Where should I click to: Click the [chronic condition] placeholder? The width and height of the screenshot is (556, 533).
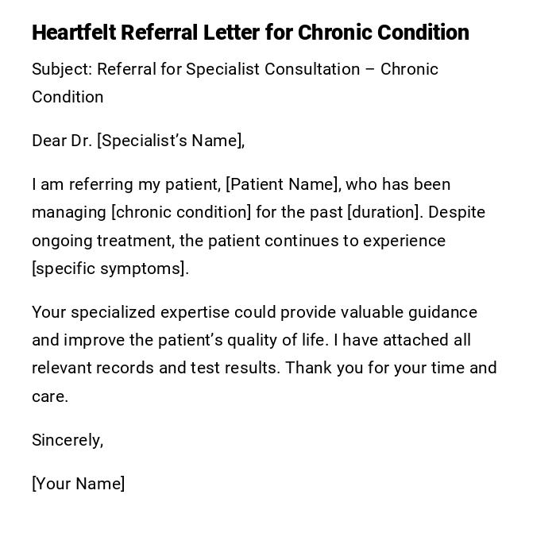pyautogui.click(x=181, y=212)
